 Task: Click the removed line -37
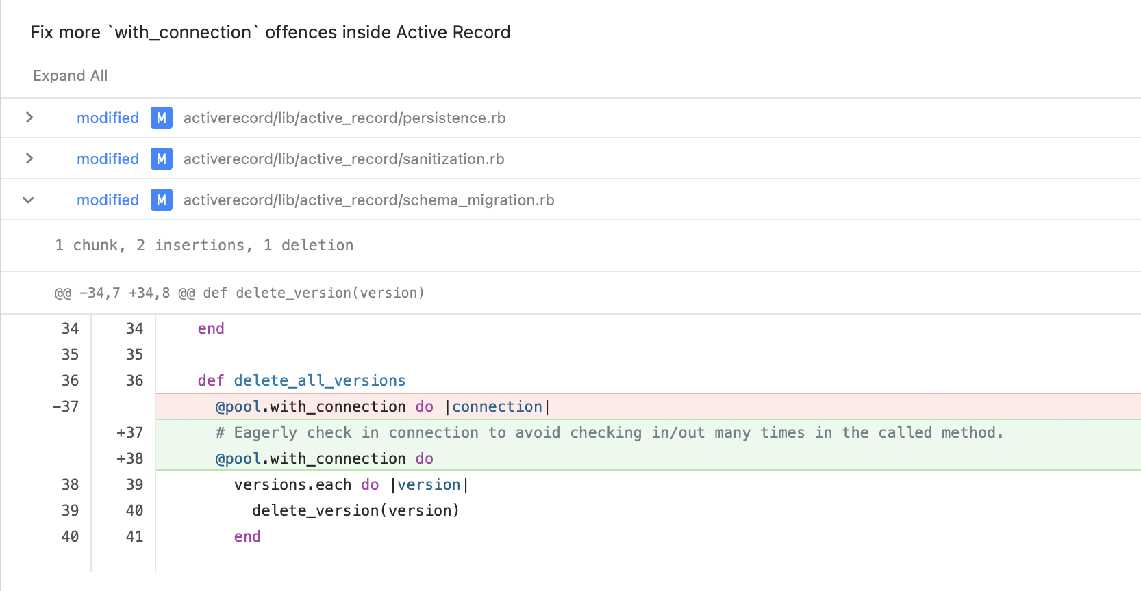382,406
